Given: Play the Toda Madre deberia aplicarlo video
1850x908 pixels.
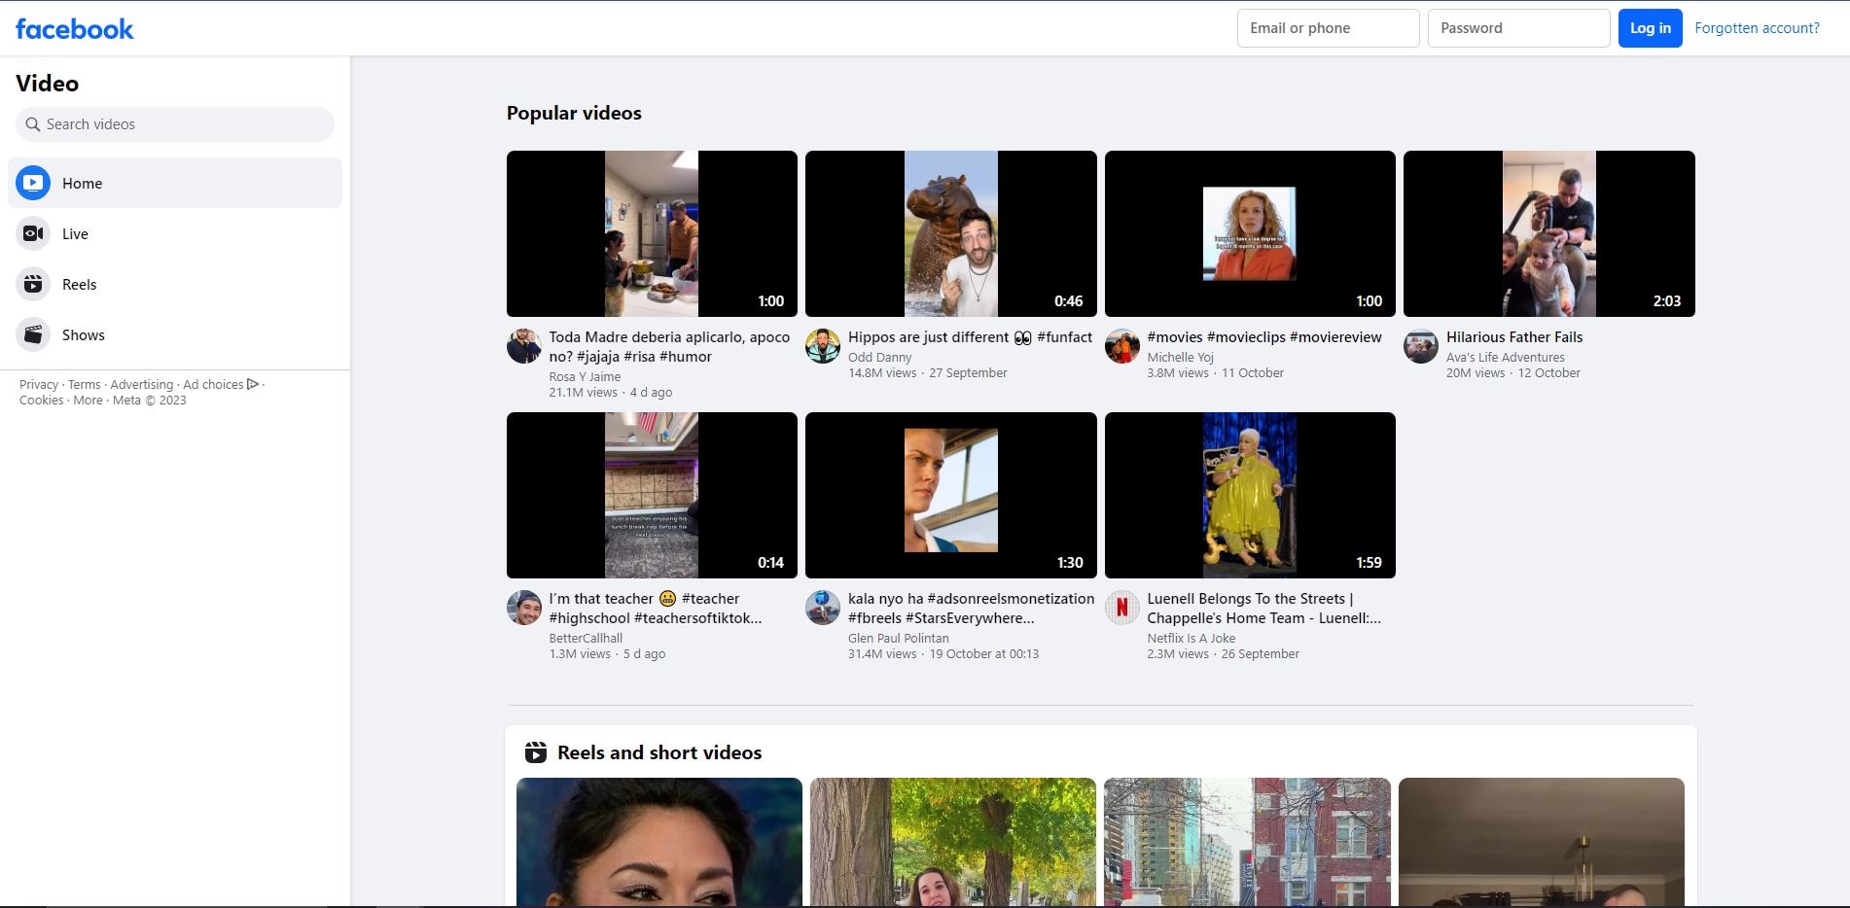Looking at the screenshot, I should click(x=652, y=233).
